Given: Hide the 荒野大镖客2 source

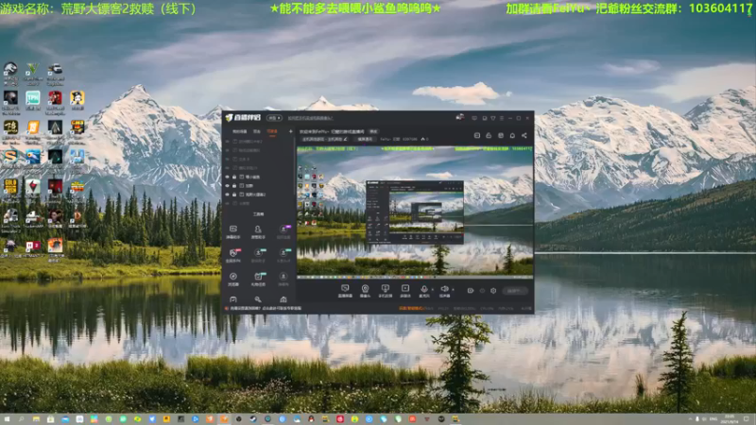Looking at the screenshot, I should [228, 195].
